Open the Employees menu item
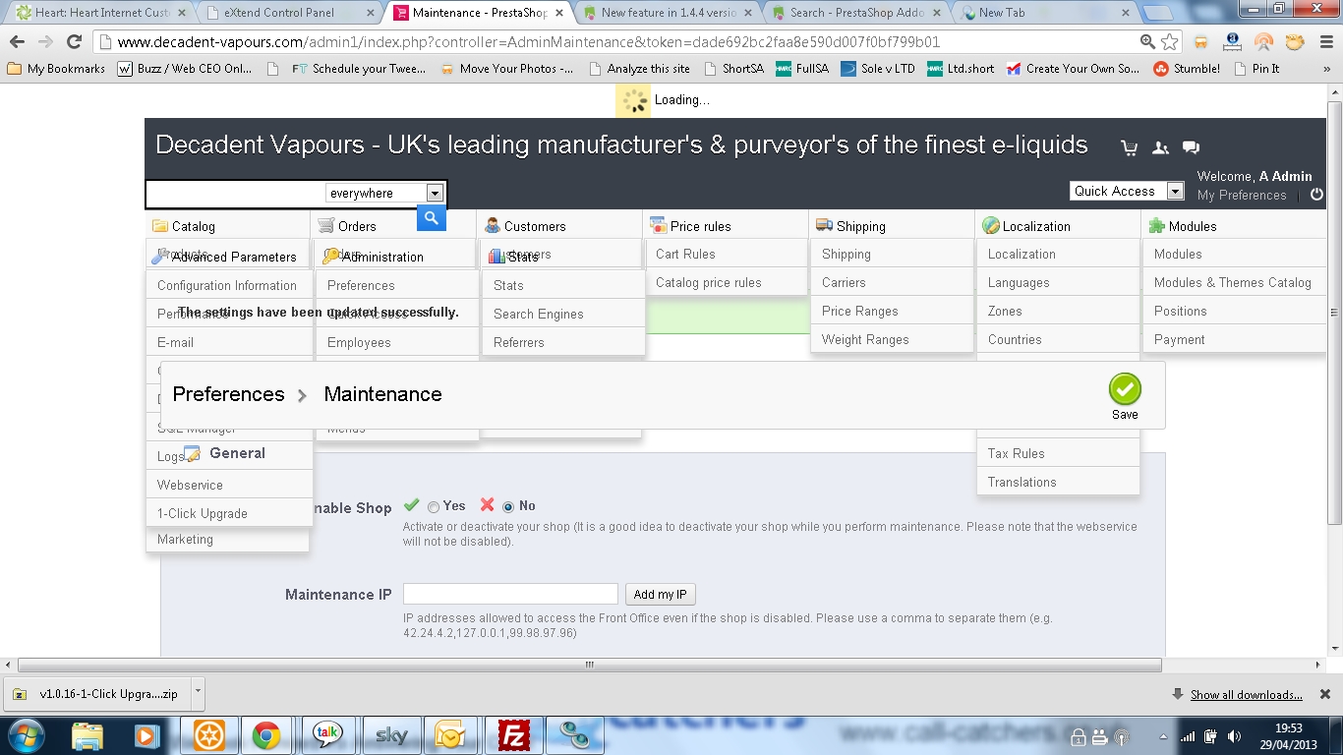This screenshot has width=1343, height=755. [359, 342]
